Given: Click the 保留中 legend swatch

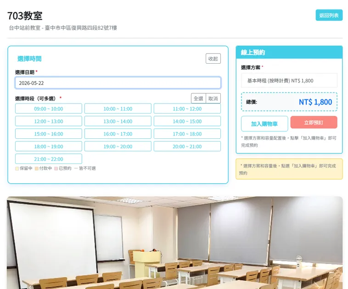Looking at the screenshot, I should click(x=17, y=169).
